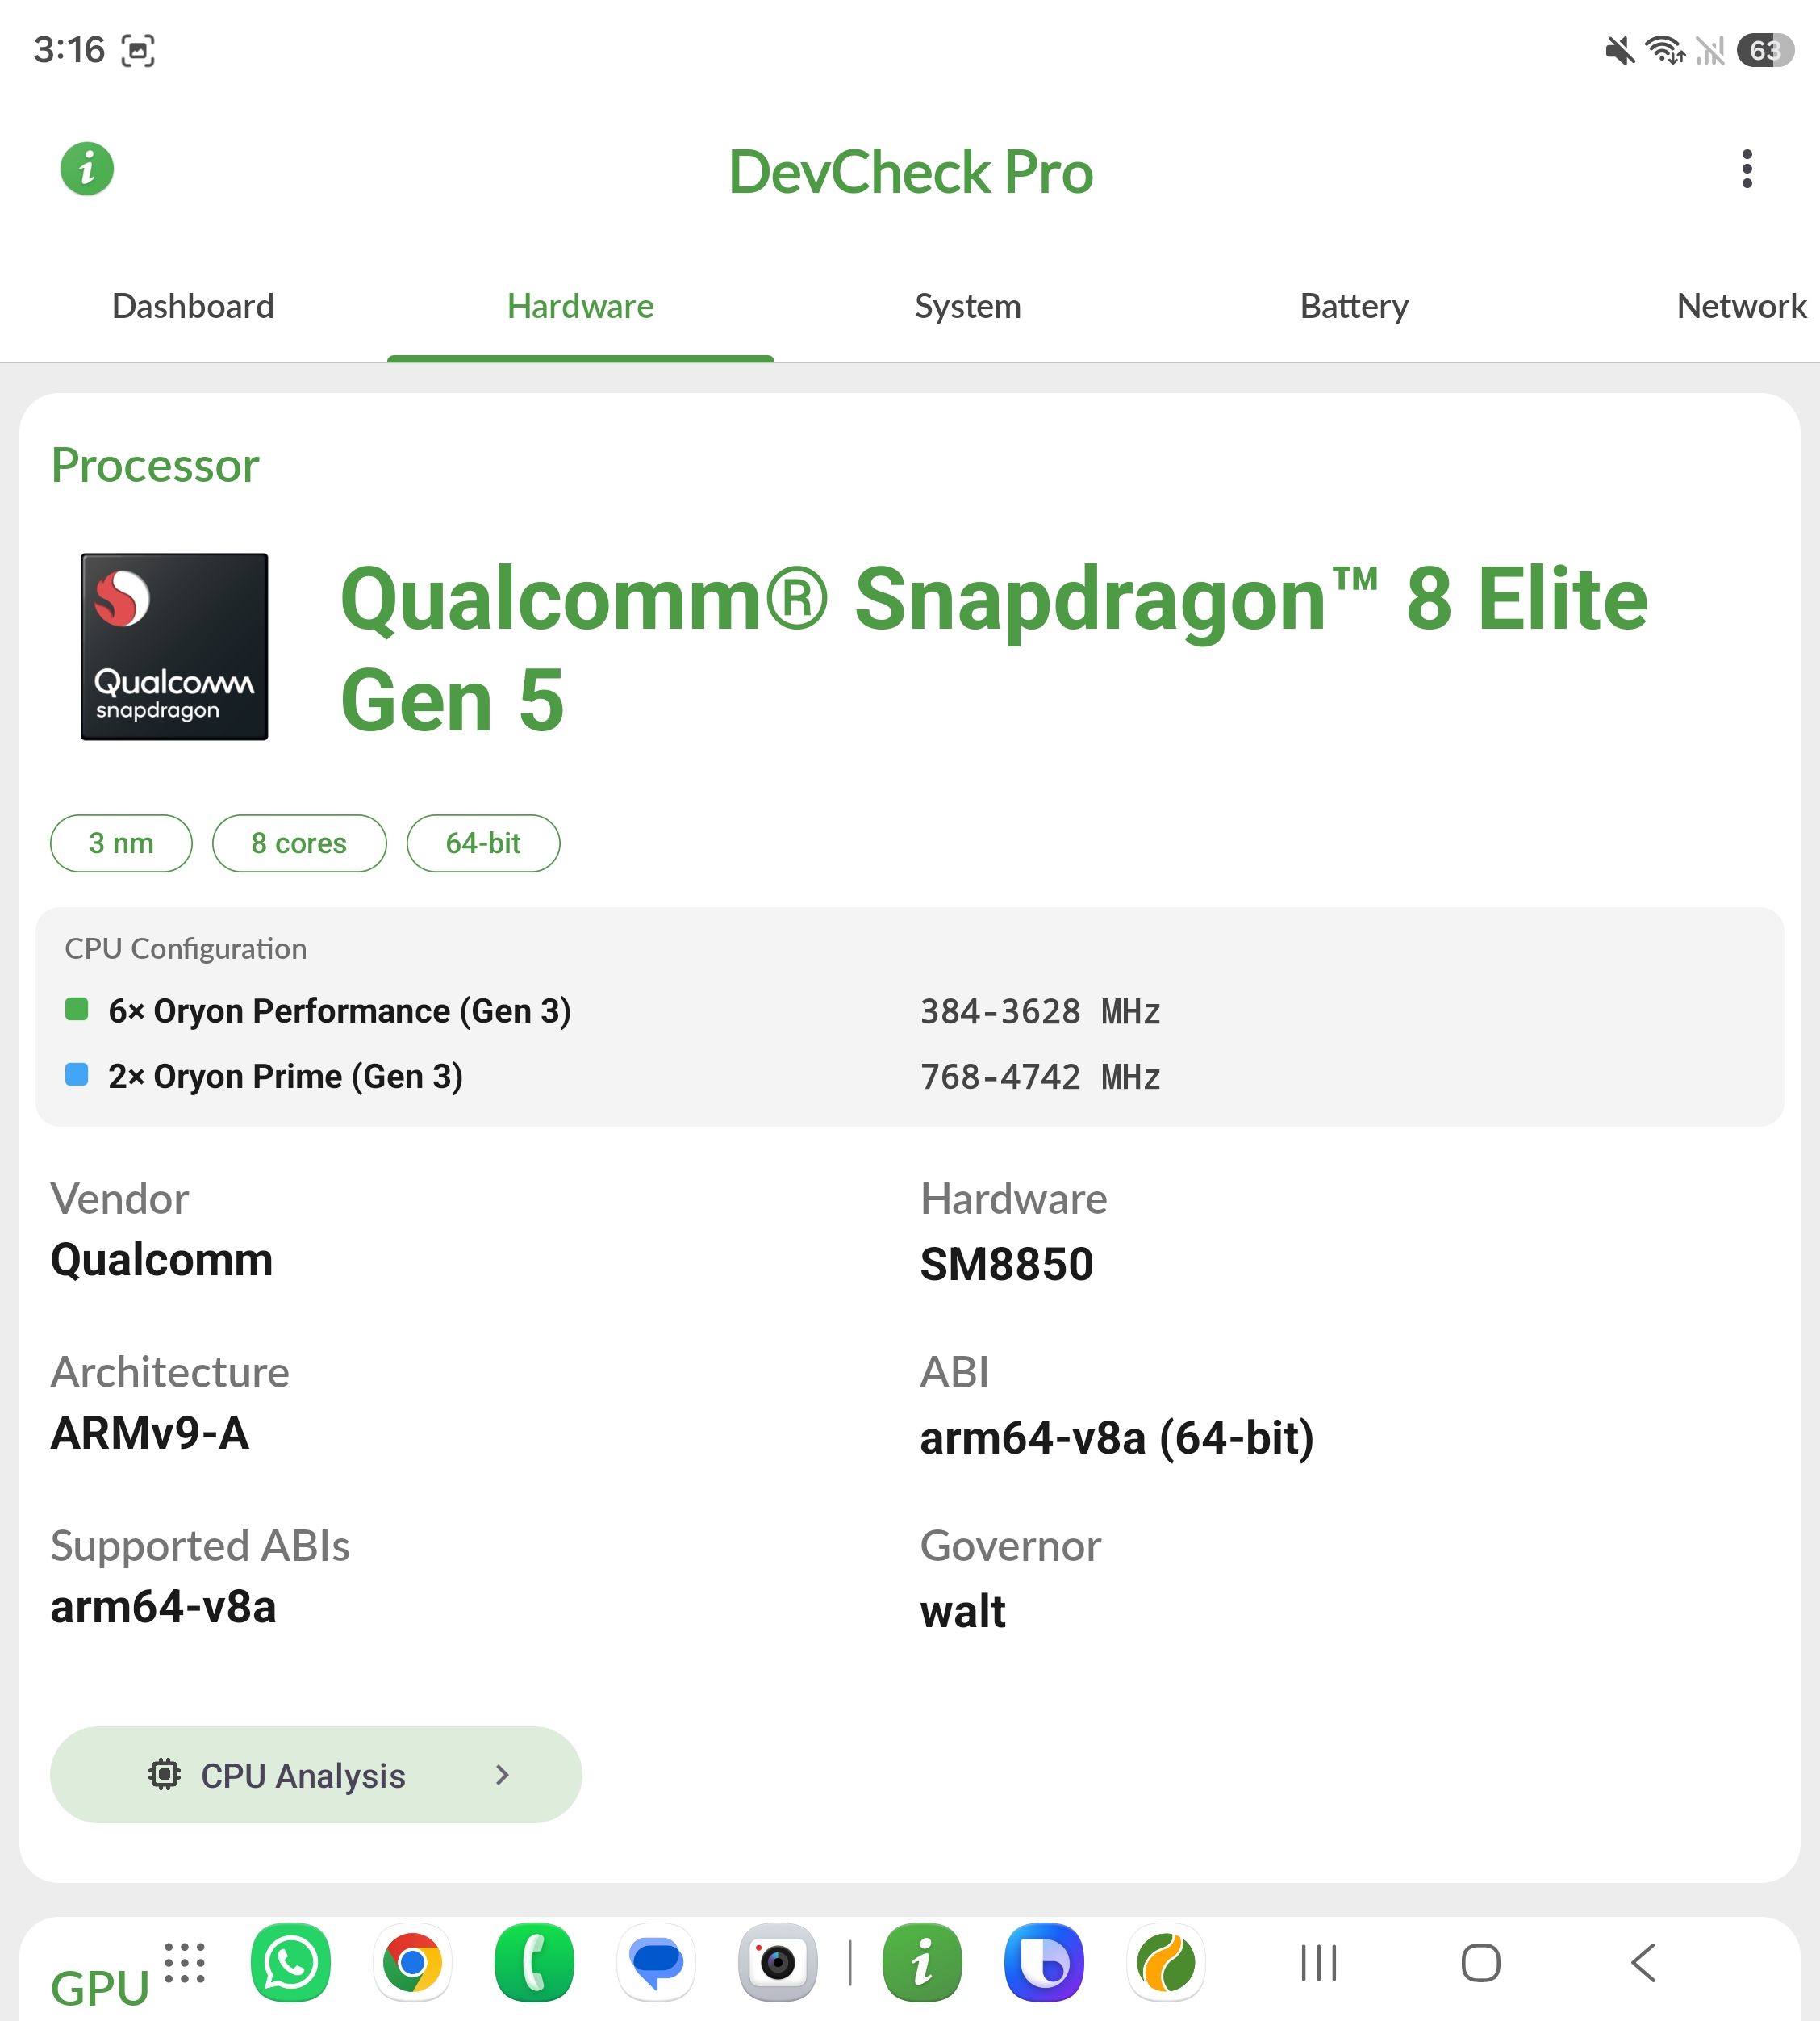Tap the Home navigation button

point(1481,1963)
